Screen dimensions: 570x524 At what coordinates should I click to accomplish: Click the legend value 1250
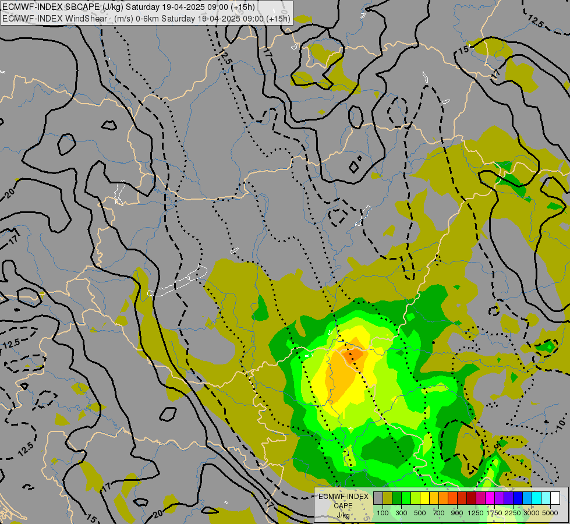(476, 513)
